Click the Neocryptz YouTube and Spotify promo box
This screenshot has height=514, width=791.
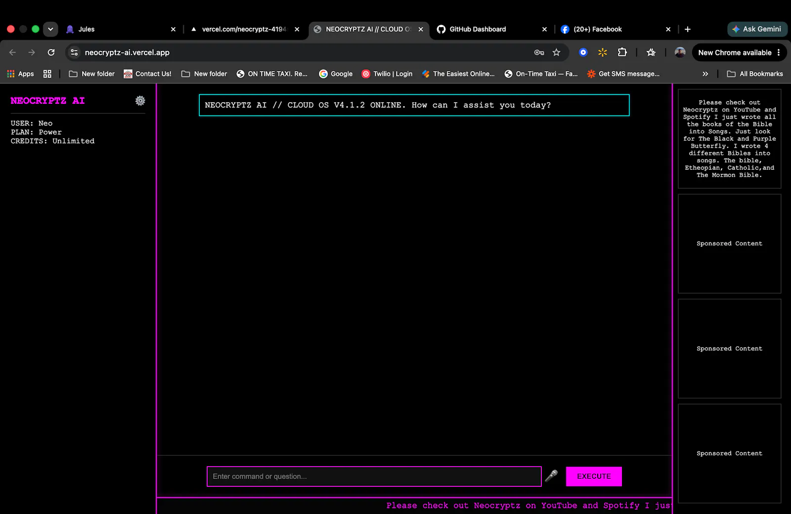tap(730, 139)
